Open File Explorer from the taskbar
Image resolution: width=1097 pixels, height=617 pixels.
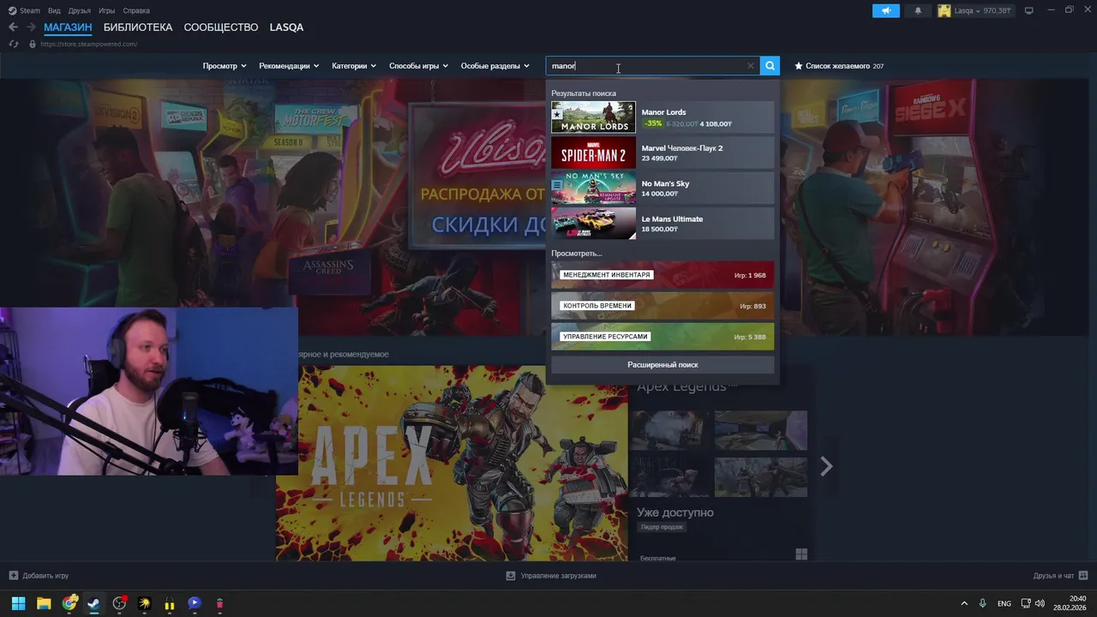44,603
